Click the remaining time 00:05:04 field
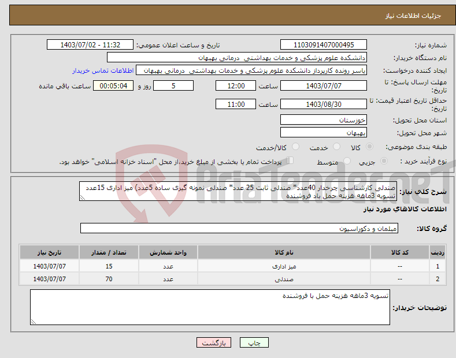This screenshot has height=358, width=456. coord(113,85)
